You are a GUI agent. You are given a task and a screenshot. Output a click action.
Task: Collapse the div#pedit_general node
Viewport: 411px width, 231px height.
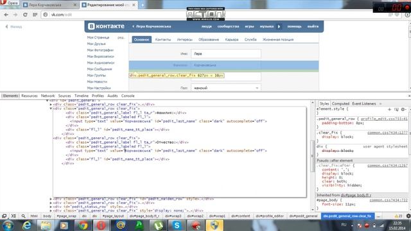point(47,101)
